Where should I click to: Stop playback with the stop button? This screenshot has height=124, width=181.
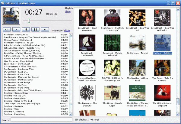tap(35, 29)
